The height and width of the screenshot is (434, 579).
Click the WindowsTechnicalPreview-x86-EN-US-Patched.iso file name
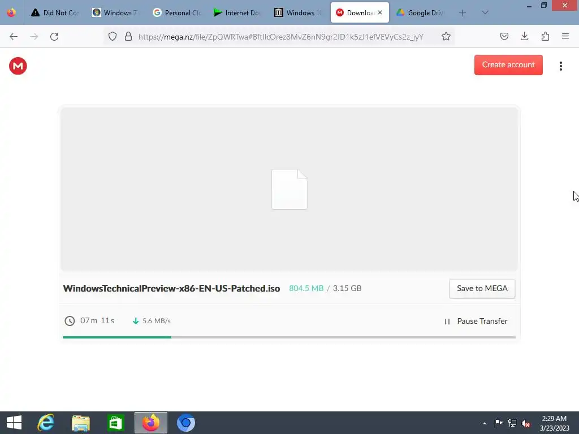coord(171,289)
